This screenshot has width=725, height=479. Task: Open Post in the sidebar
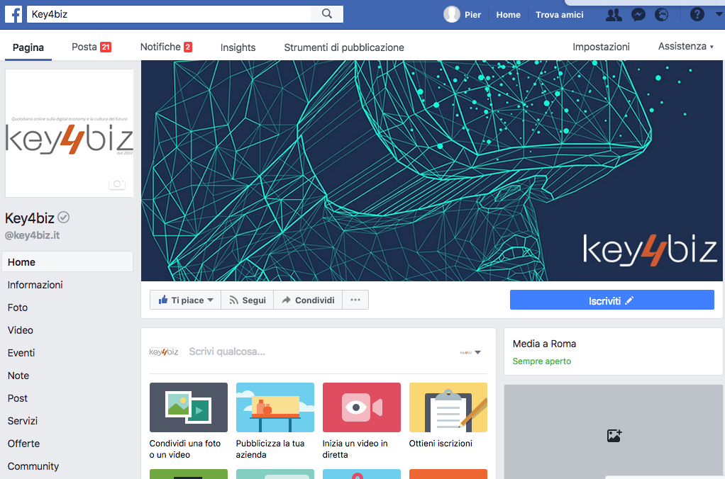pyautogui.click(x=18, y=398)
